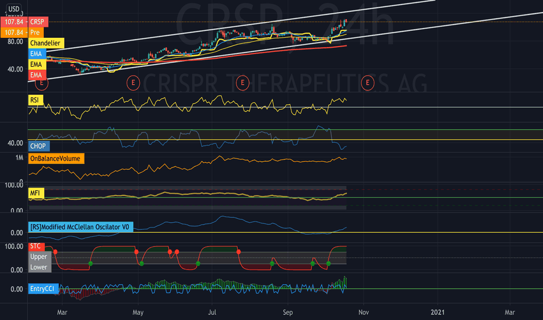The image size is (543, 320).
Task: Click the Nov label on time axis
Action: coord(364,312)
